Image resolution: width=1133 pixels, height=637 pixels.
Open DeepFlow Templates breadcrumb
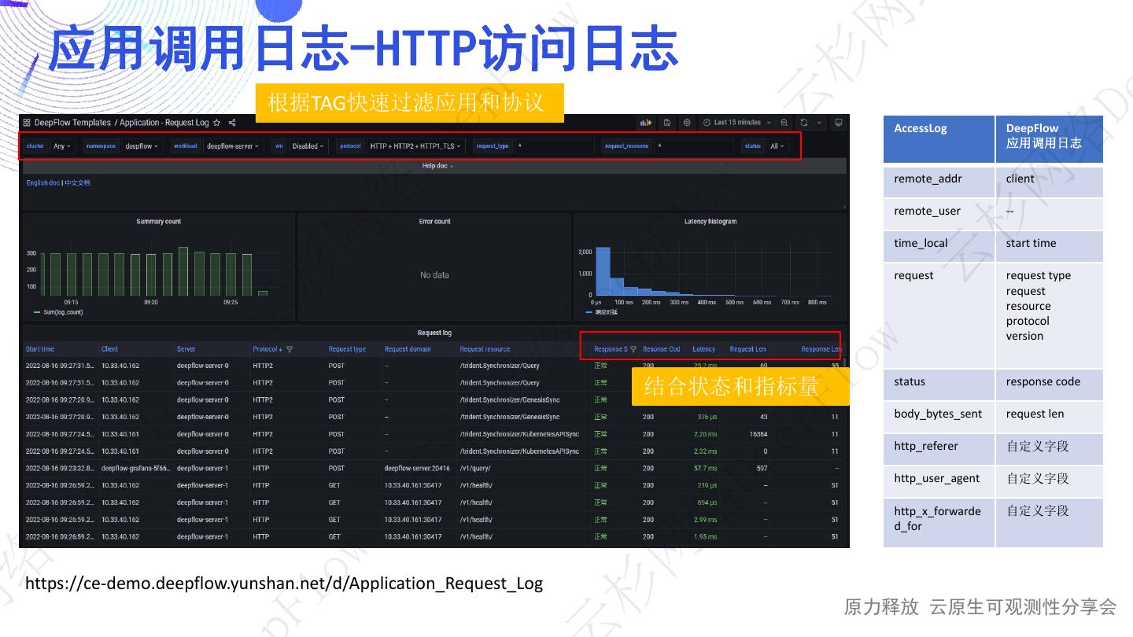72,123
